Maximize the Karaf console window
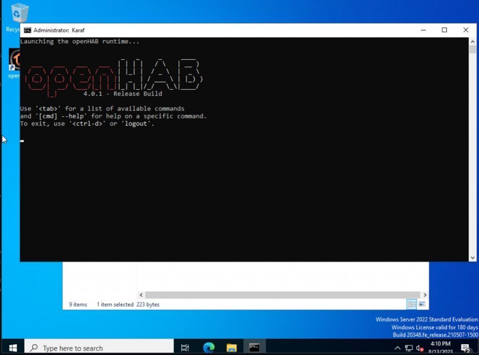 pos(444,30)
